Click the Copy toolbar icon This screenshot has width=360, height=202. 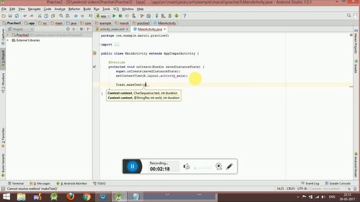coord(46,16)
